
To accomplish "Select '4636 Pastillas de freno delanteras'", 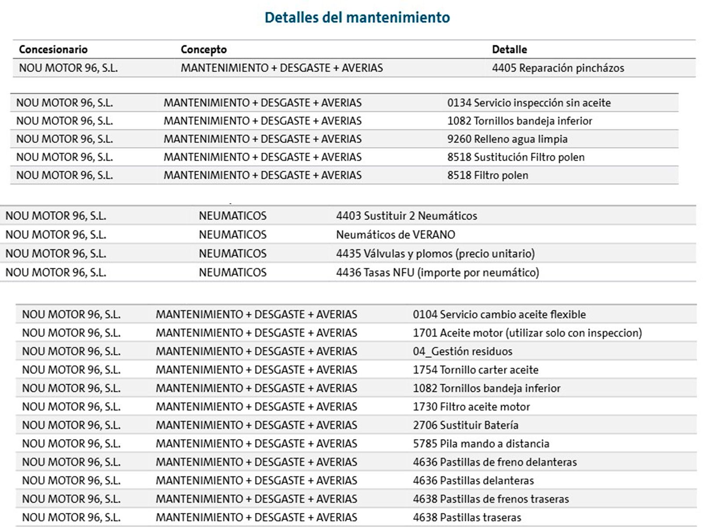I will click(495, 462).
